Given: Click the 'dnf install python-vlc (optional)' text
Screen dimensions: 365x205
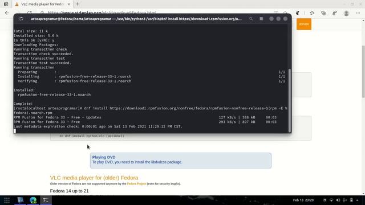Looking at the screenshot, I should pyautogui.click(x=95, y=136).
